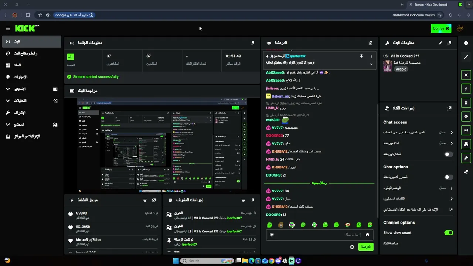Collapse the pinned message chevron
The image size is (473, 266).
tap(371, 64)
